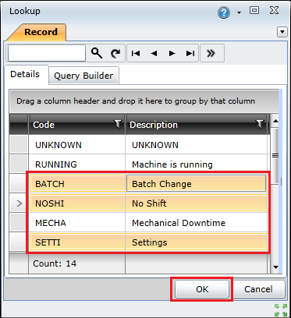
Task: Select the MECHA code cell
Action: click(x=76, y=223)
